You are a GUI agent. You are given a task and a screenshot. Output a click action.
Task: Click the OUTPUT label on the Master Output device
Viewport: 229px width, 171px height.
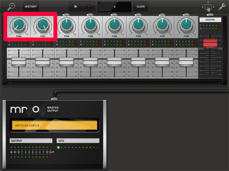pos(31,141)
